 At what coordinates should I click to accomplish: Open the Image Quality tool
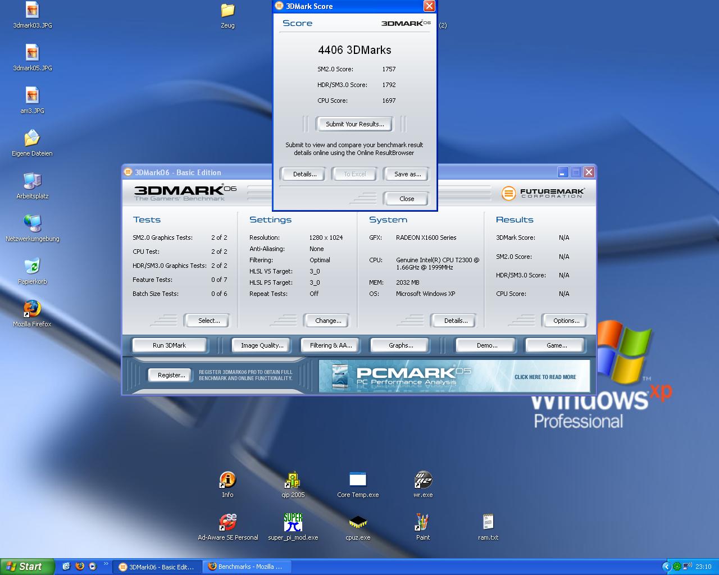[262, 345]
